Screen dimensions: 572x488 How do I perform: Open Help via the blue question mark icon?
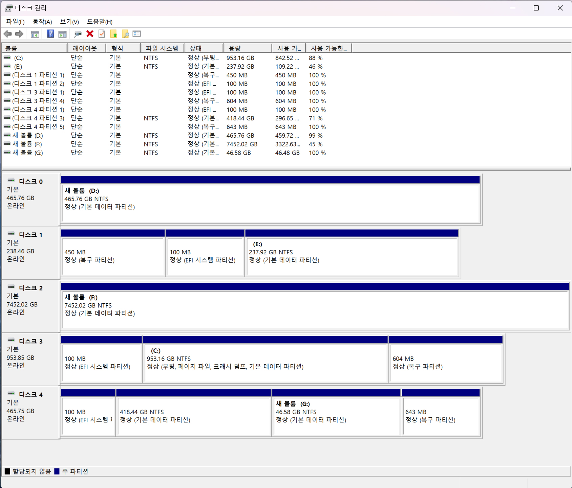point(50,34)
